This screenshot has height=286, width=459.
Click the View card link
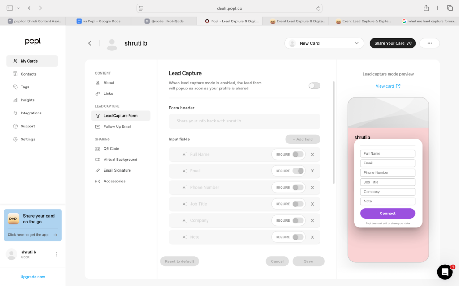388,86
